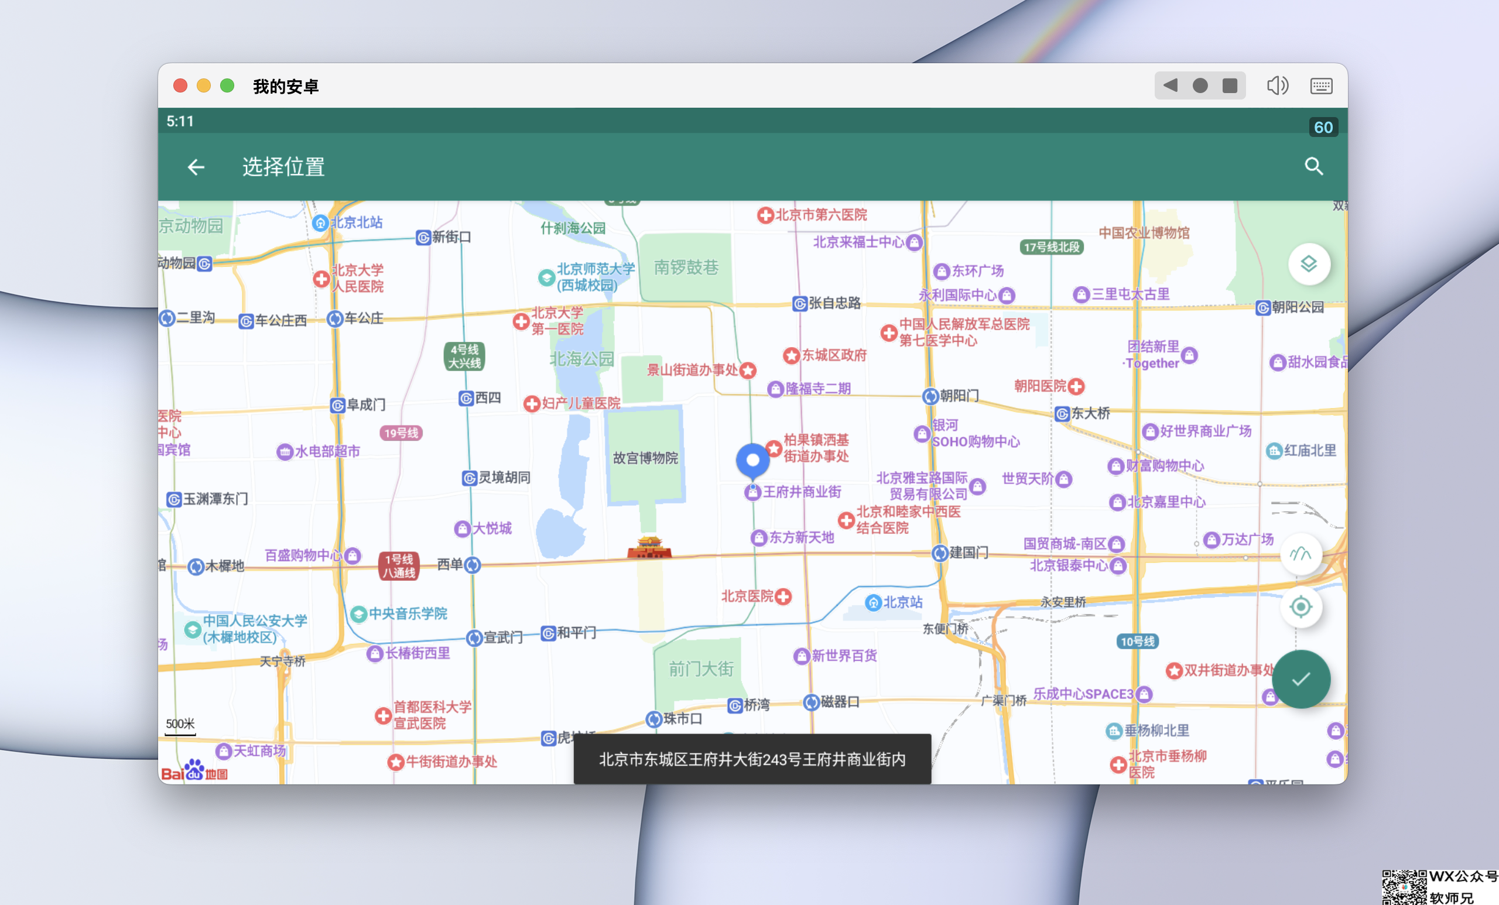Go back with the arrow in header
Screen dimensions: 1499x905
196,167
